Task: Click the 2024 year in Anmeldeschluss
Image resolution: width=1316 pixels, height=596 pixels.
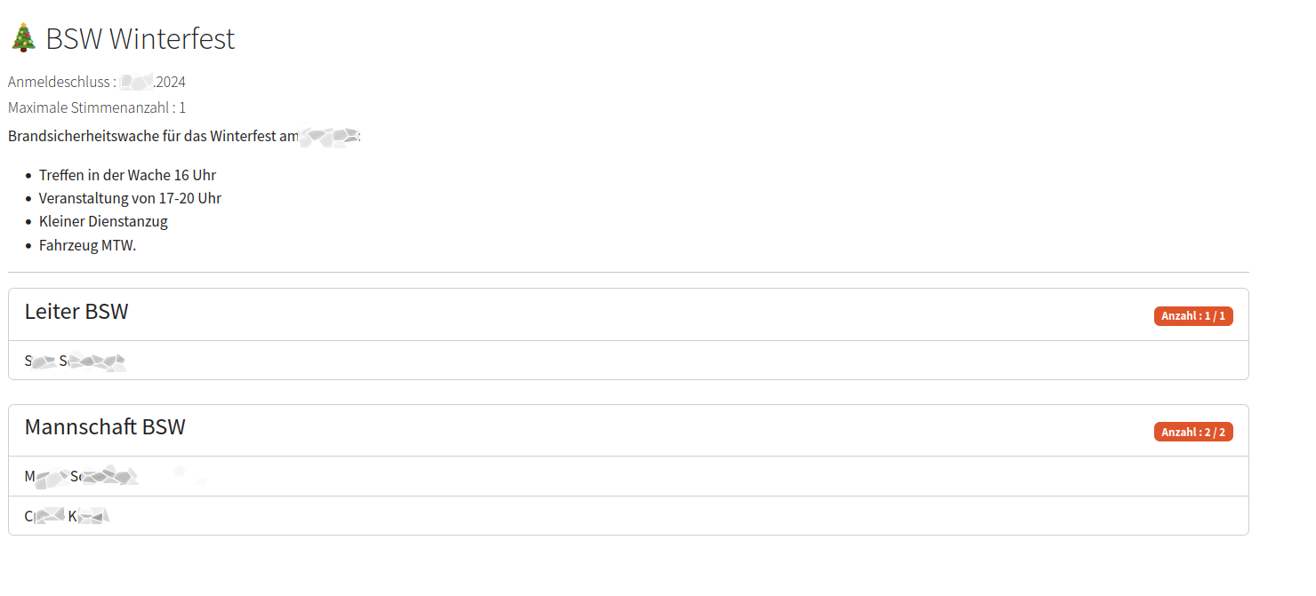Action: (170, 82)
